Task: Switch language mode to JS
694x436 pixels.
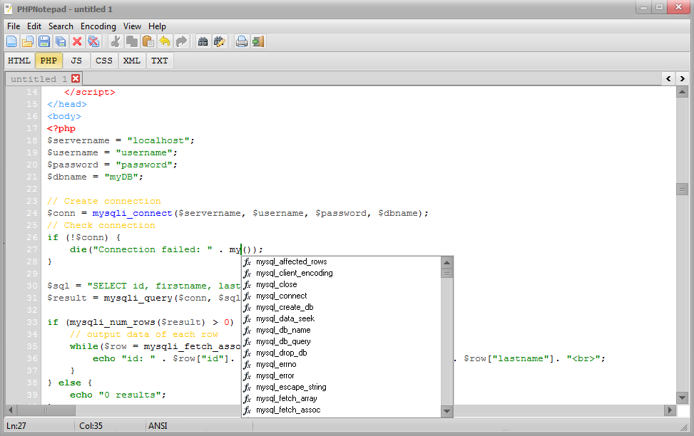Action: tap(76, 61)
